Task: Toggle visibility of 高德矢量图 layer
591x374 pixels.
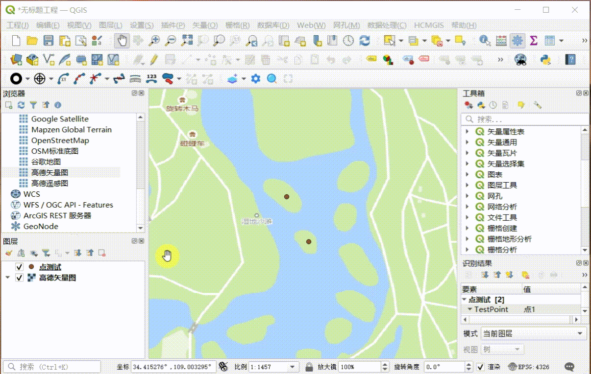Action: 19,278
